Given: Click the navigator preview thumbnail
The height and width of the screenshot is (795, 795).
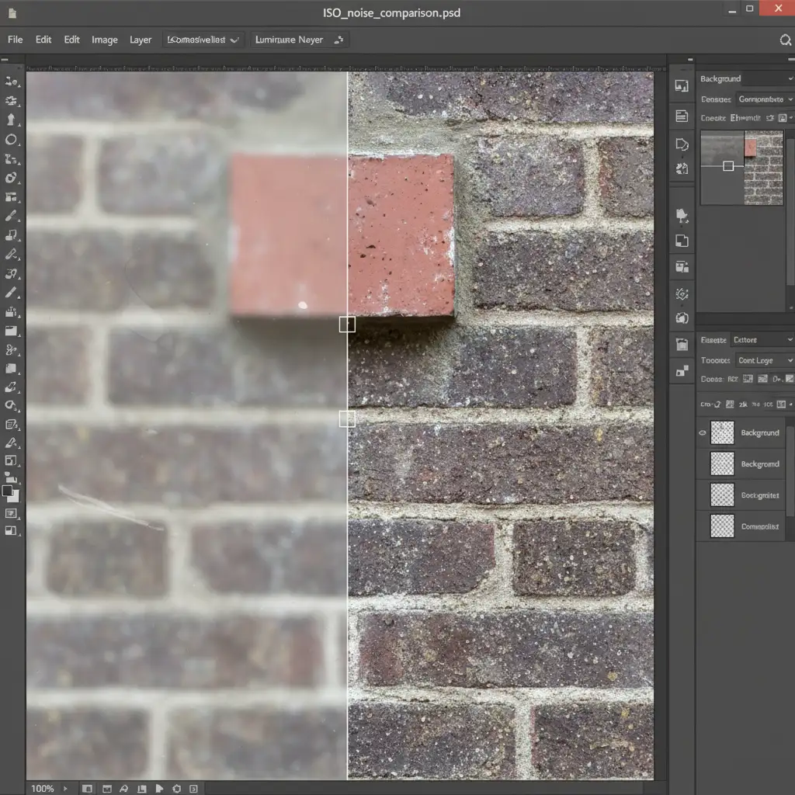Looking at the screenshot, I should [741, 168].
